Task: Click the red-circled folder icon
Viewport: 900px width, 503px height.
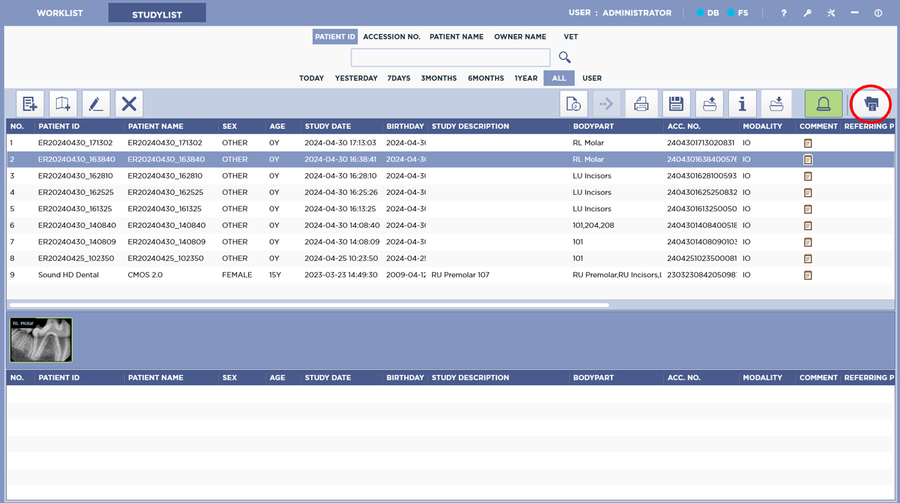Action: [871, 104]
